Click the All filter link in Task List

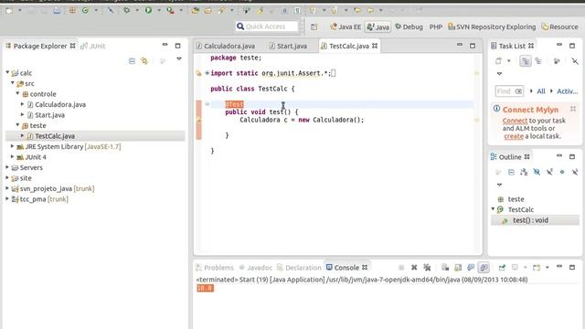[x=541, y=91]
